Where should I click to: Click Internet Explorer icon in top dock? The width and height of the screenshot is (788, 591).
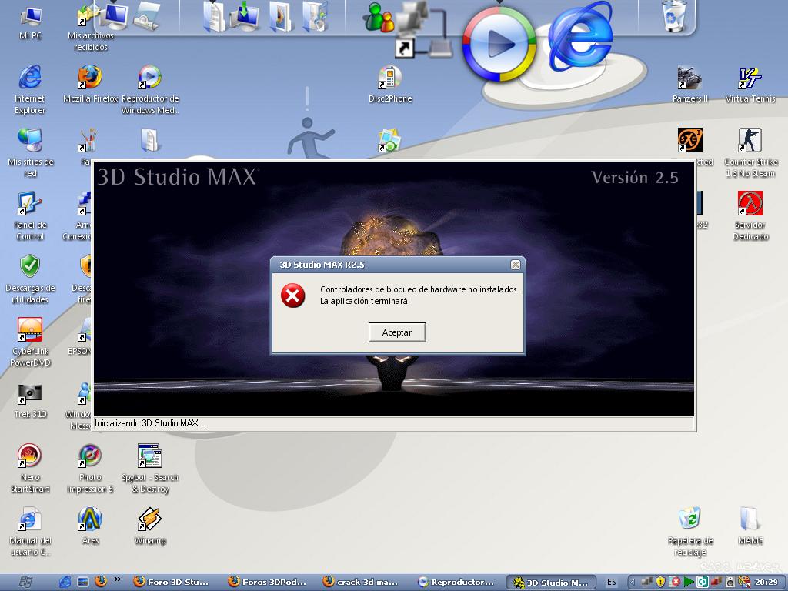point(580,36)
